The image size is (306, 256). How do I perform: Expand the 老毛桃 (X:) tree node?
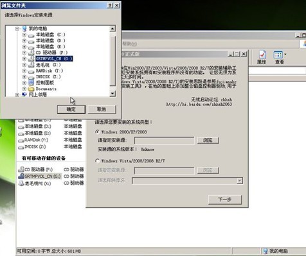24,65
